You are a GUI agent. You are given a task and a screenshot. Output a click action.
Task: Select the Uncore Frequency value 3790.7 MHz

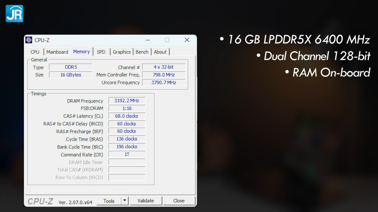[x=164, y=83]
